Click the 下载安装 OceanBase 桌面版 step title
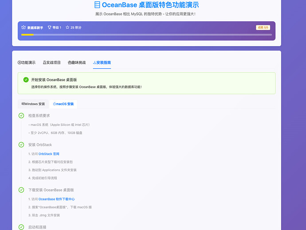 pos(51,190)
